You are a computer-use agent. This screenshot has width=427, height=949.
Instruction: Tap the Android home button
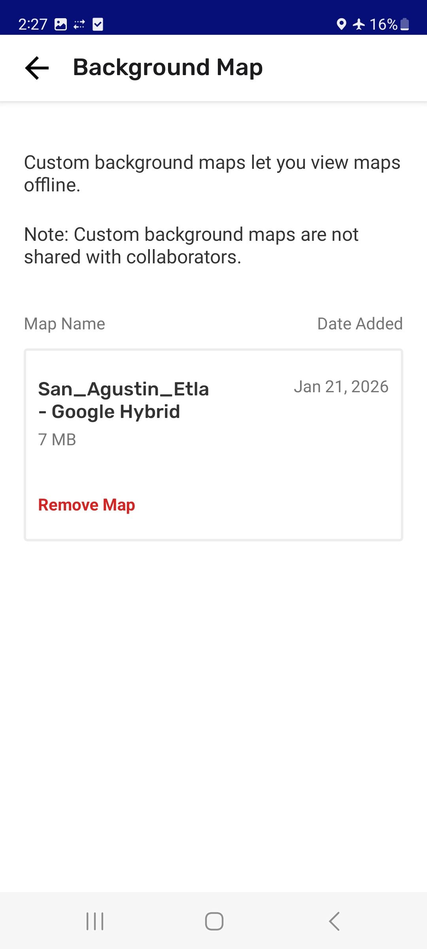click(x=214, y=921)
